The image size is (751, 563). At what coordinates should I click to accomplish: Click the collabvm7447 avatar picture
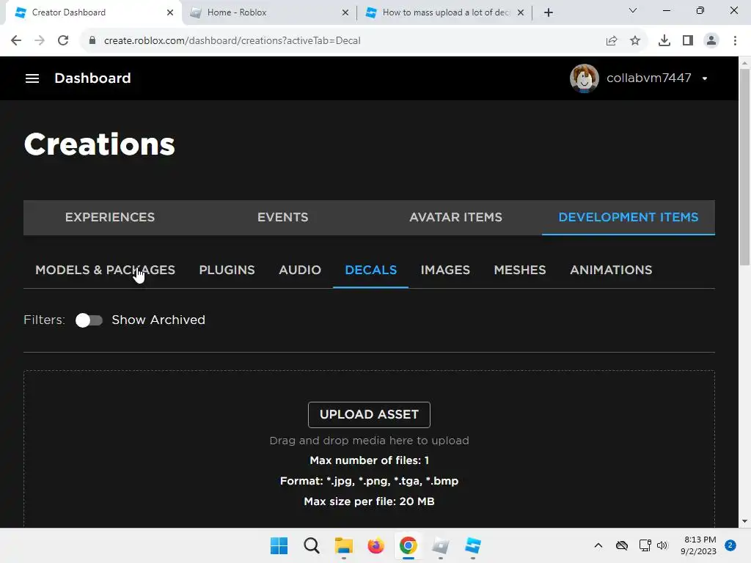pos(584,78)
